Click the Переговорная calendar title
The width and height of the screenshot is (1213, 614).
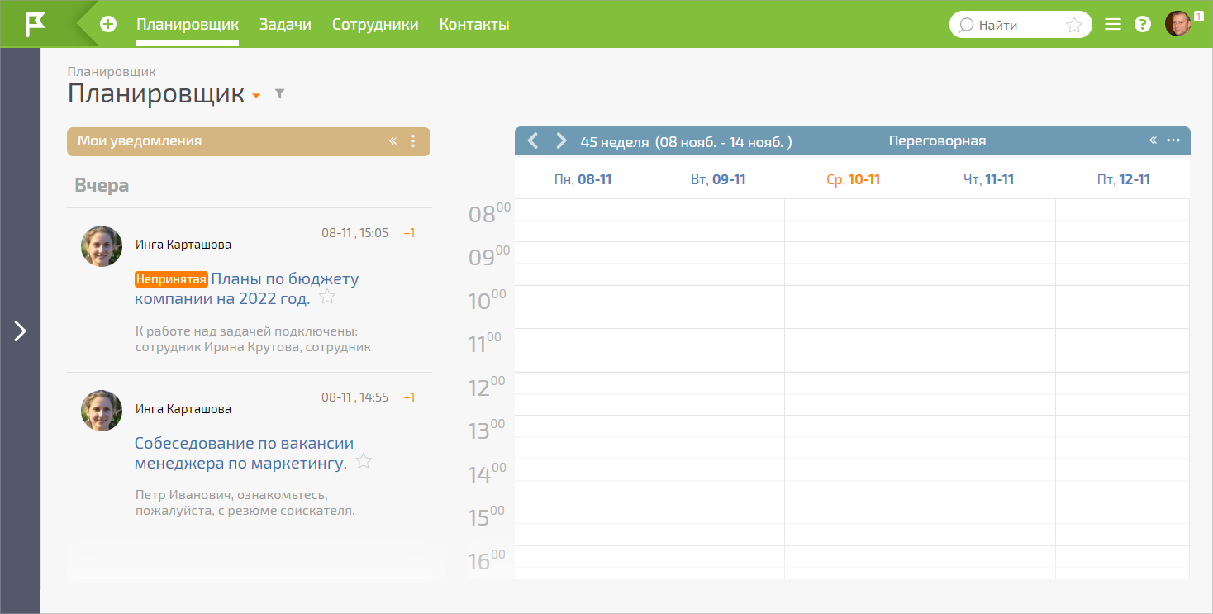pos(937,140)
